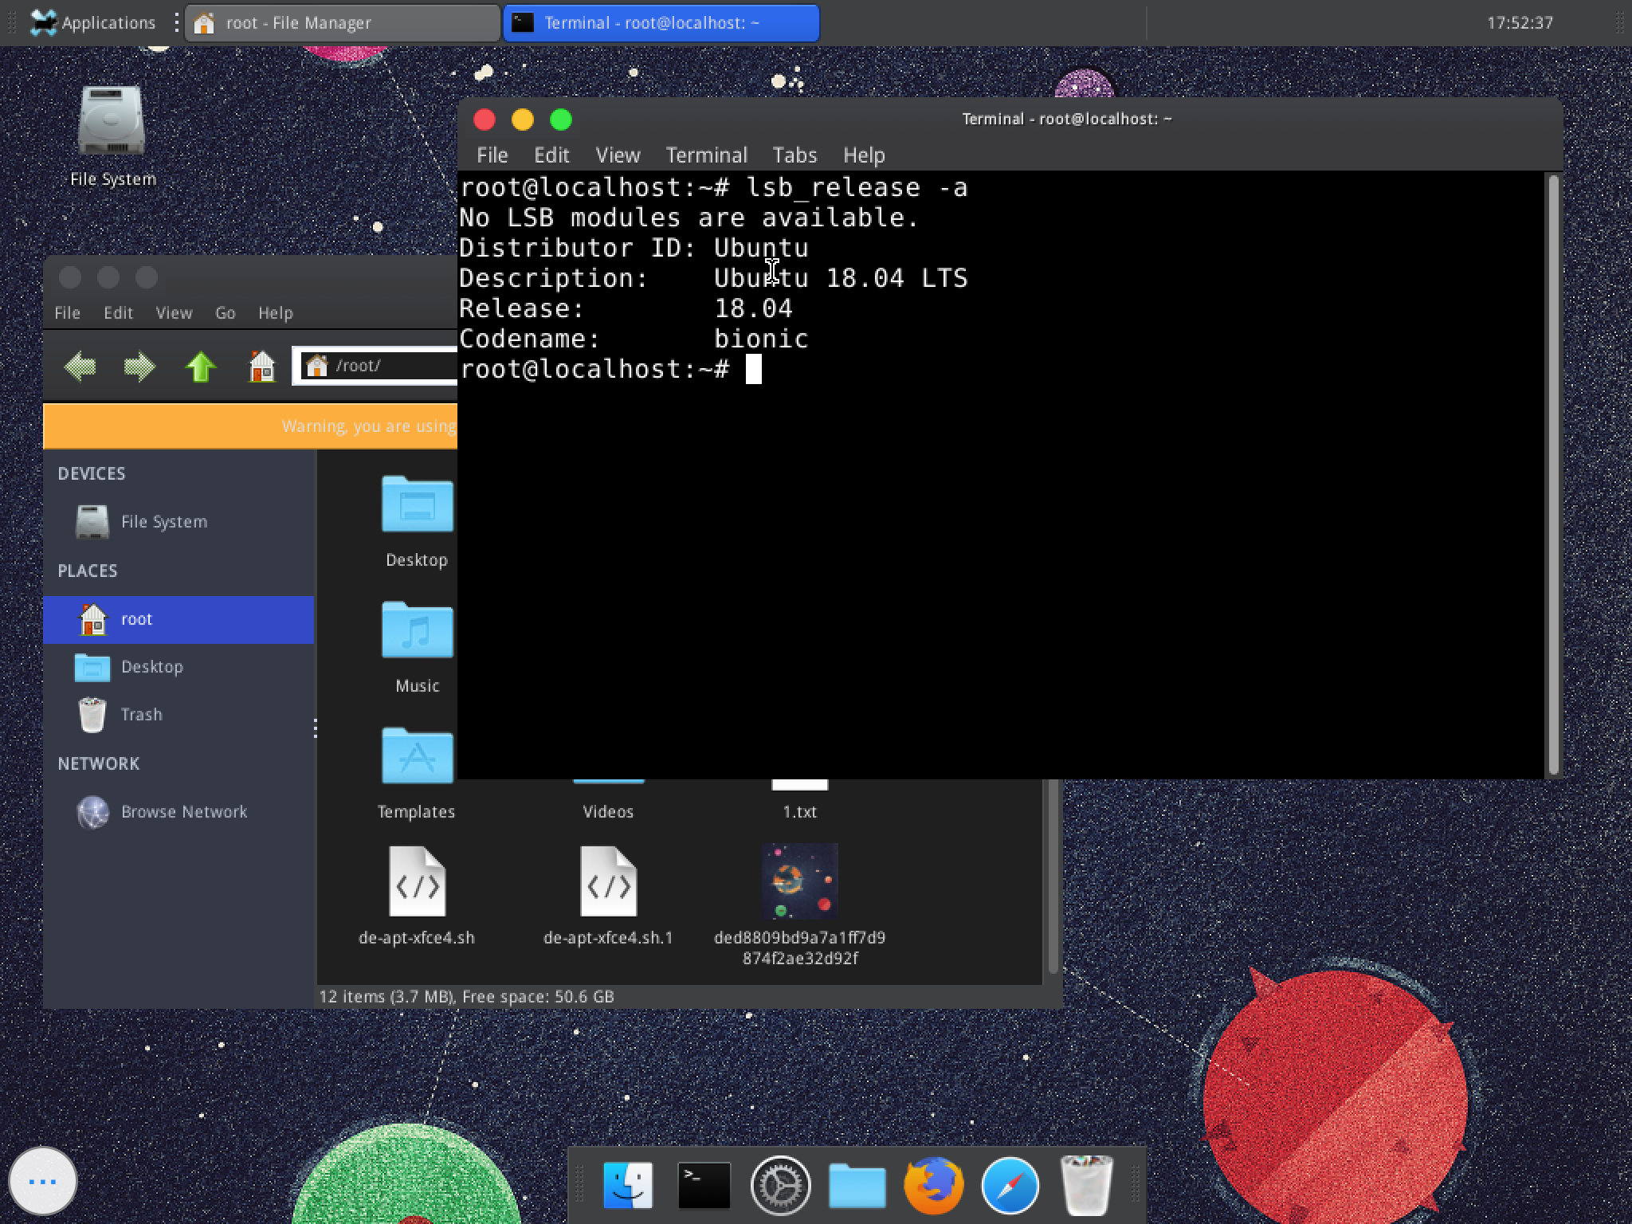Maximize the terminal with the green button
Image resolution: width=1632 pixels, height=1224 pixels.
pos(561,120)
